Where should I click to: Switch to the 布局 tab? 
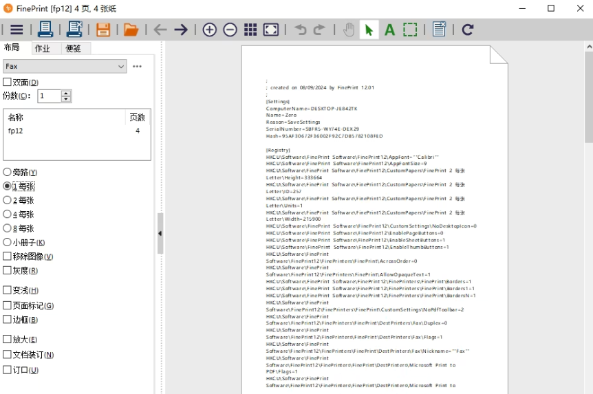point(12,47)
